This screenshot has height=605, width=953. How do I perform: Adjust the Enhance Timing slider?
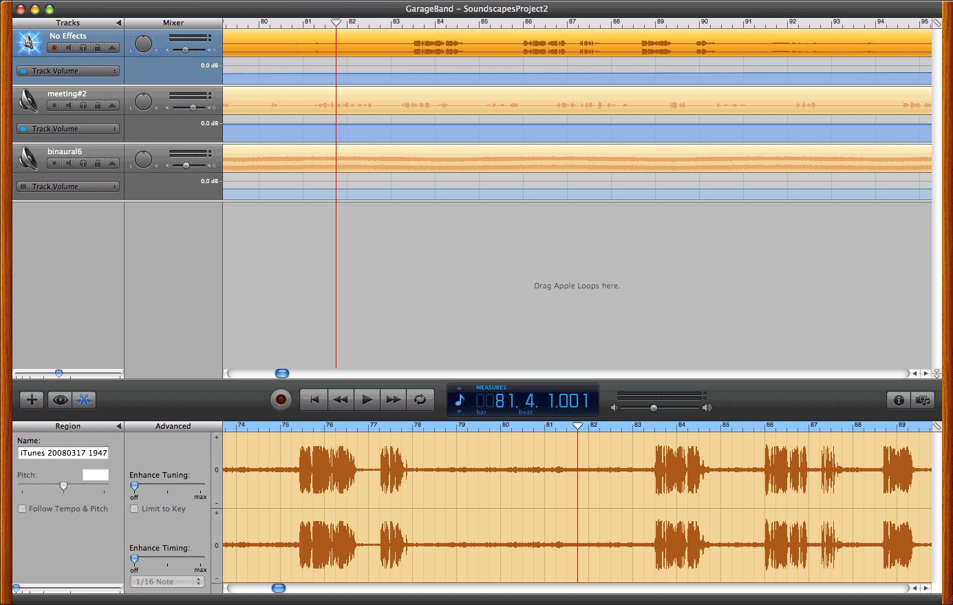pos(134,559)
